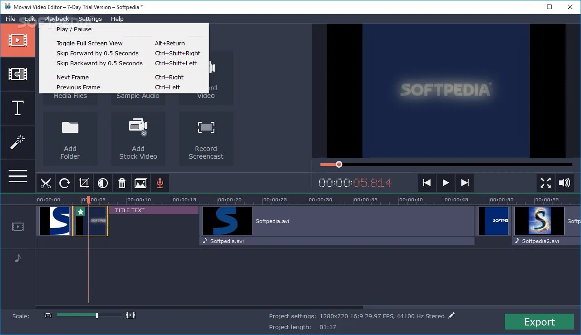Delete selected clip with trash icon
Screen dimensions: 581x335
[122, 183]
